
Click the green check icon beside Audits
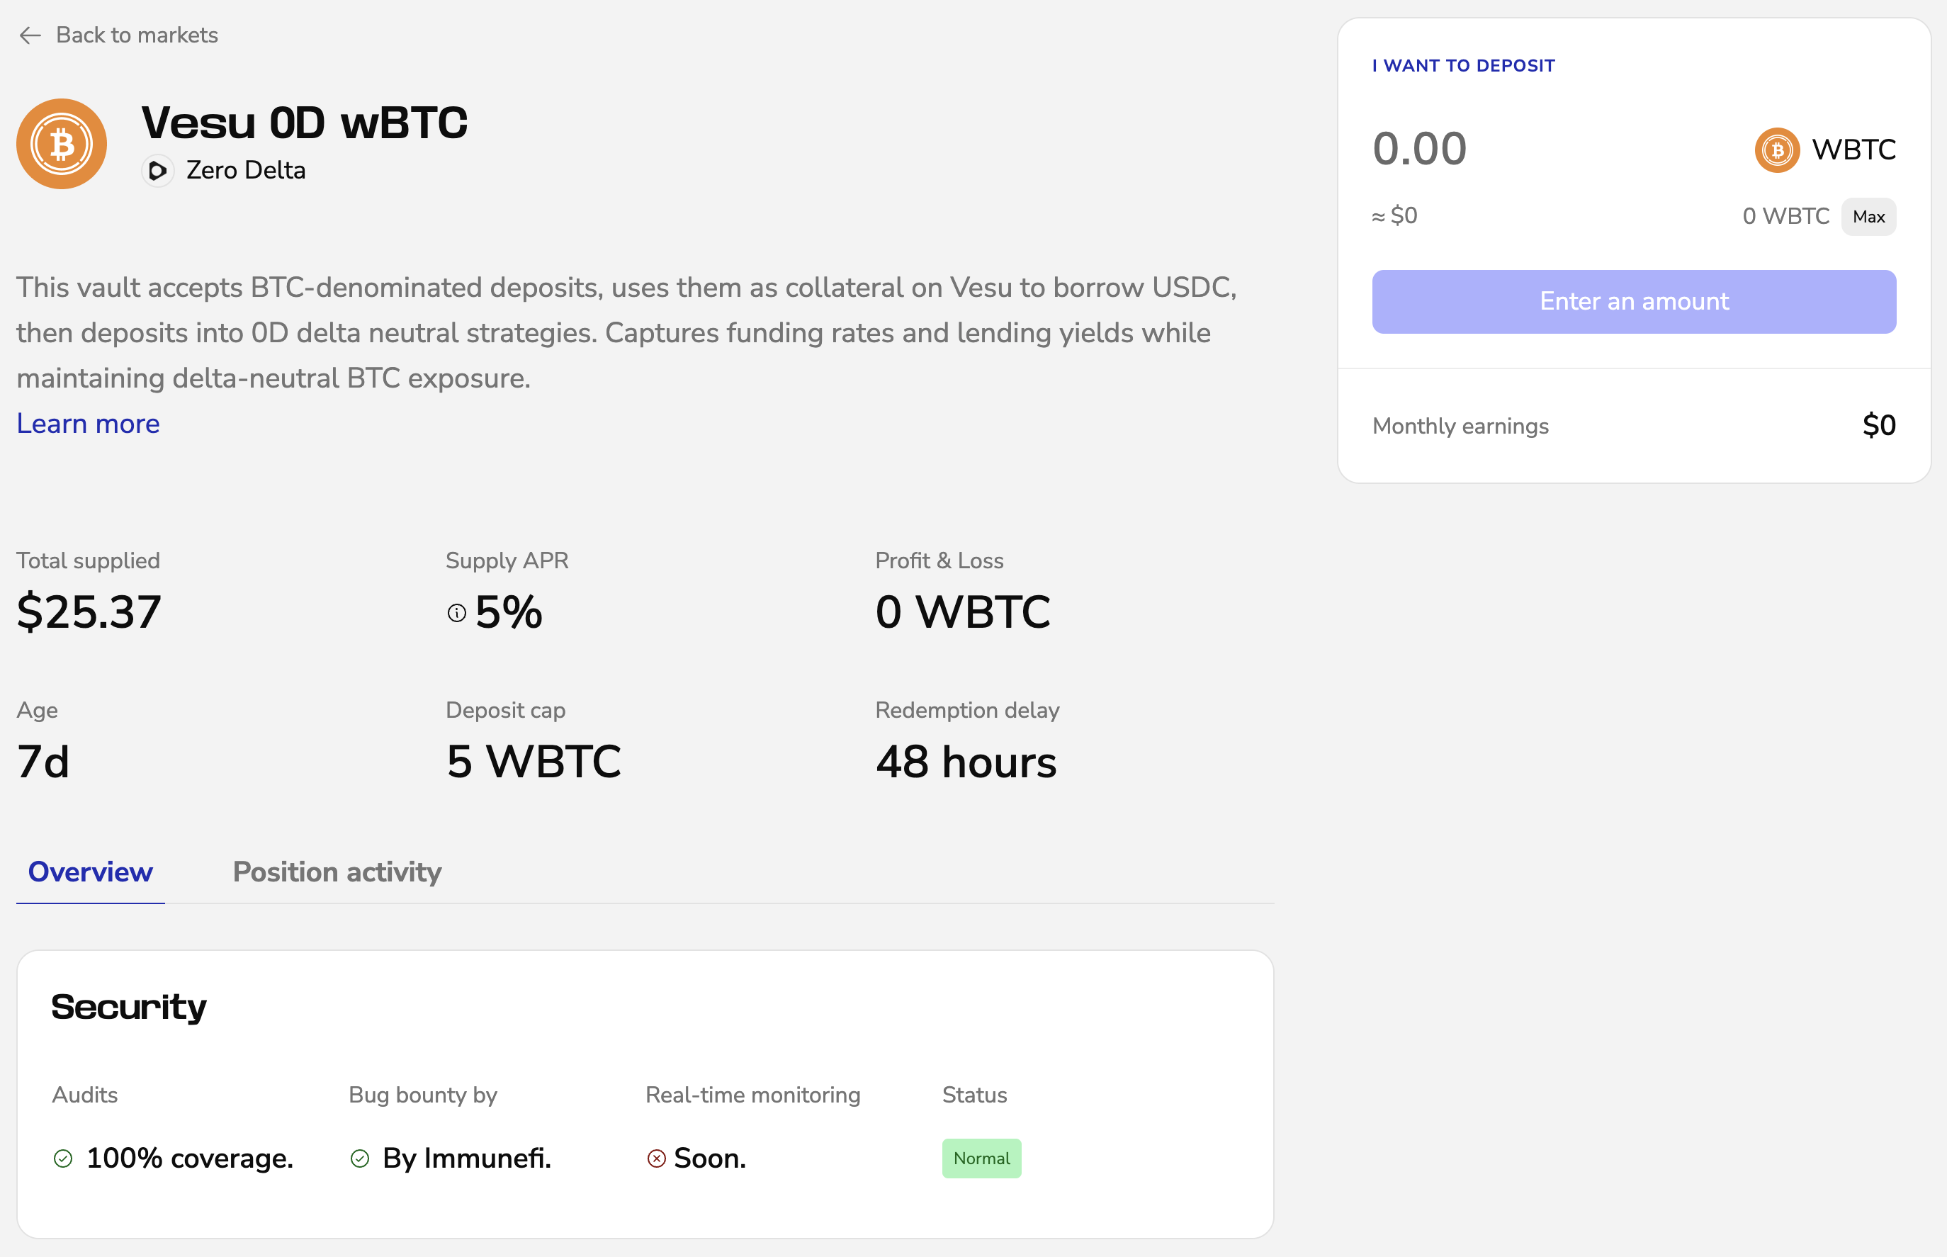click(63, 1159)
